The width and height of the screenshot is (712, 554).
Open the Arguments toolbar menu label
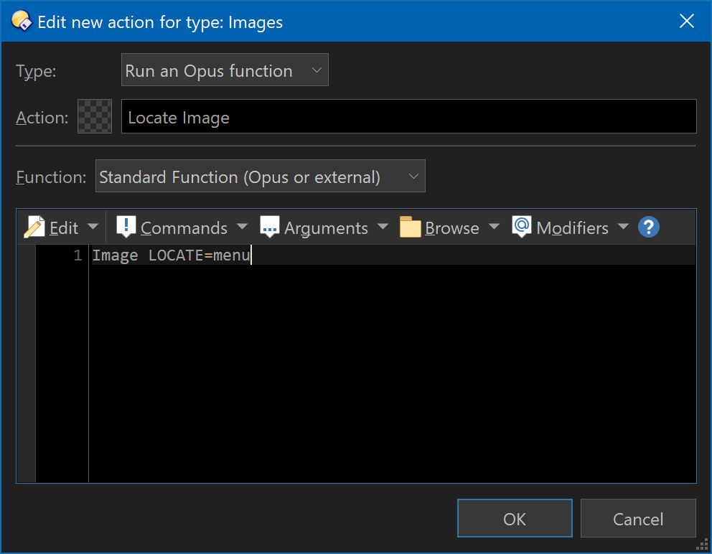326,228
